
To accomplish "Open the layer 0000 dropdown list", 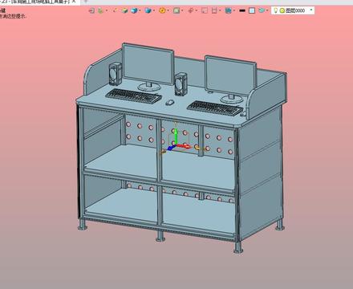I will click(x=311, y=10).
